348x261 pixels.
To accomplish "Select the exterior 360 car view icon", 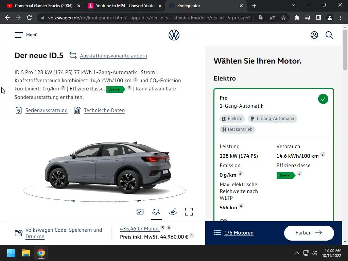I will pyautogui.click(x=156, y=212).
